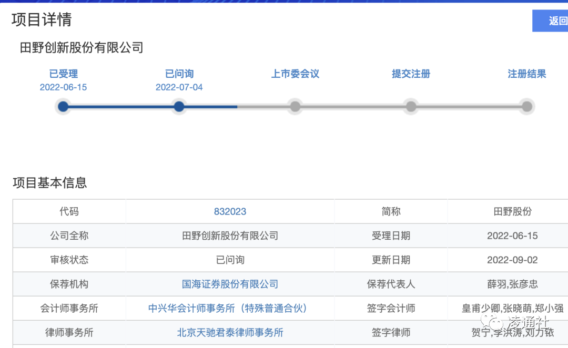Click the 会计师事务所 label cell
Viewport: 568px width, 348px height.
pos(69,309)
